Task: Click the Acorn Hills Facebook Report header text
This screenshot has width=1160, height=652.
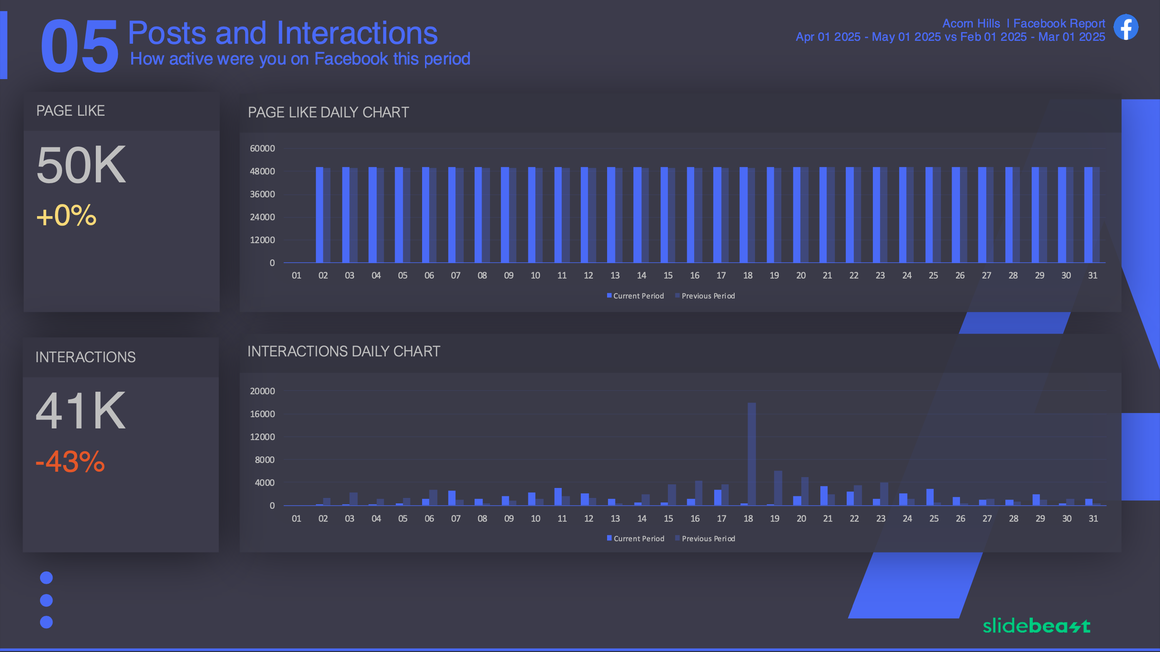Action: [1024, 23]
